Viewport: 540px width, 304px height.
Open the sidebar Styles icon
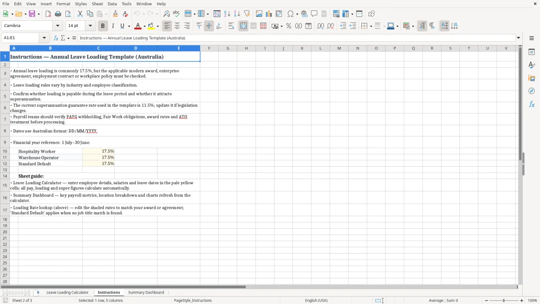tap(531, 65)
